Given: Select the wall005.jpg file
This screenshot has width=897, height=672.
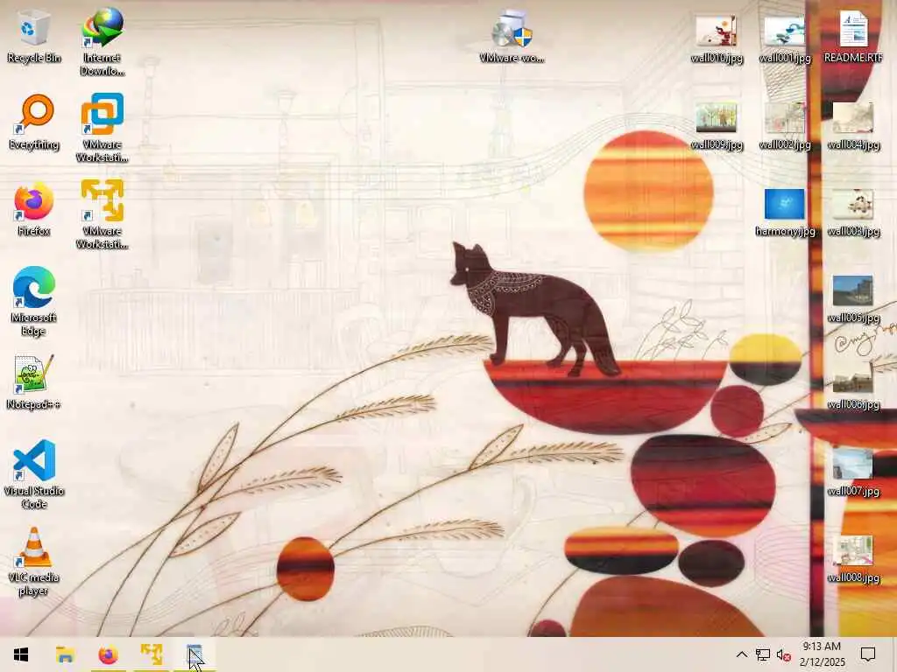Looking at the screenshot, I should click(853, 300).
